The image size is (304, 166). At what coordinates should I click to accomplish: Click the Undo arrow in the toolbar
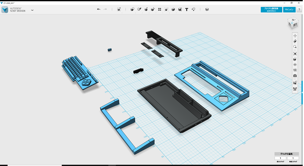point(99,9)
